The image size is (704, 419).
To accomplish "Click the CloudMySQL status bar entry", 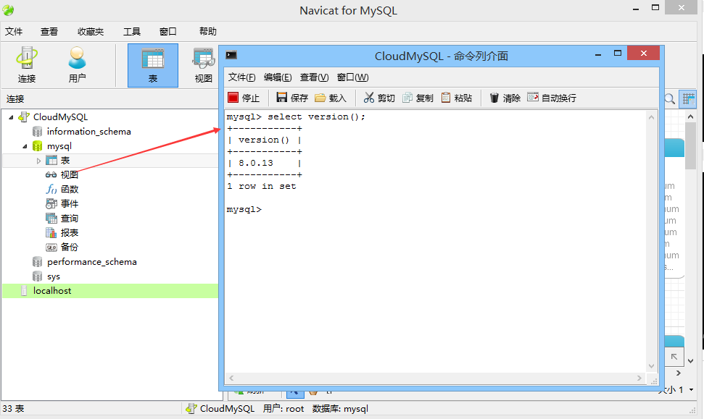I will click(220, 409).
